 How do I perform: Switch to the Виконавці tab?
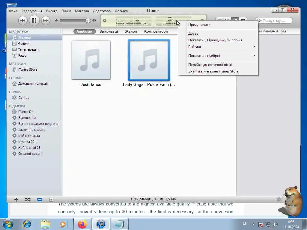[109, 31]
